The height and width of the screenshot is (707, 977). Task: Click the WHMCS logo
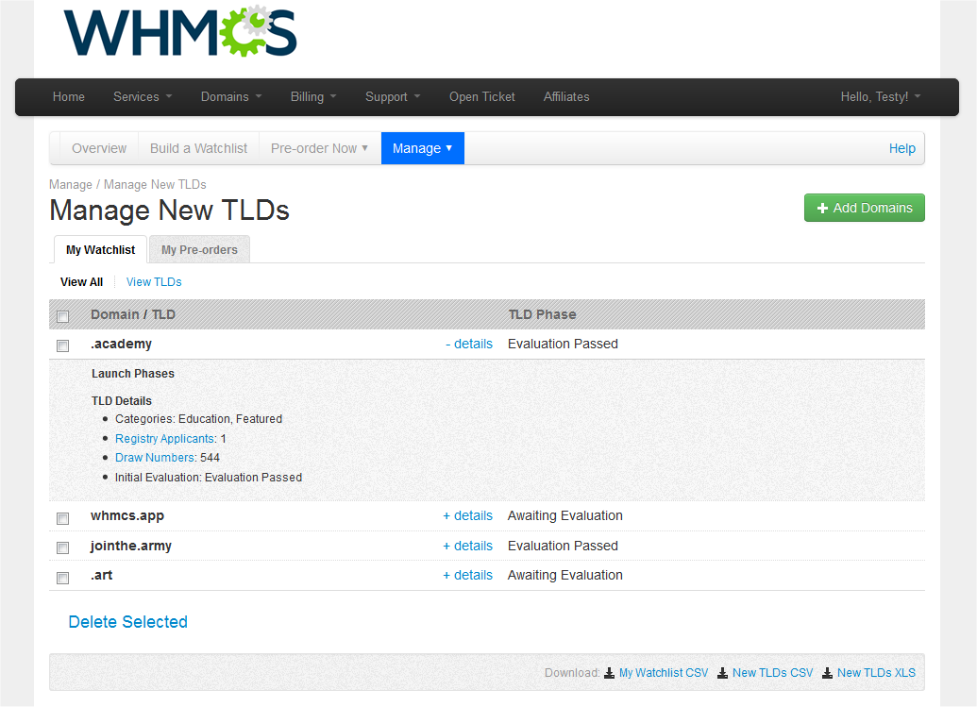(x=180, y=31)
